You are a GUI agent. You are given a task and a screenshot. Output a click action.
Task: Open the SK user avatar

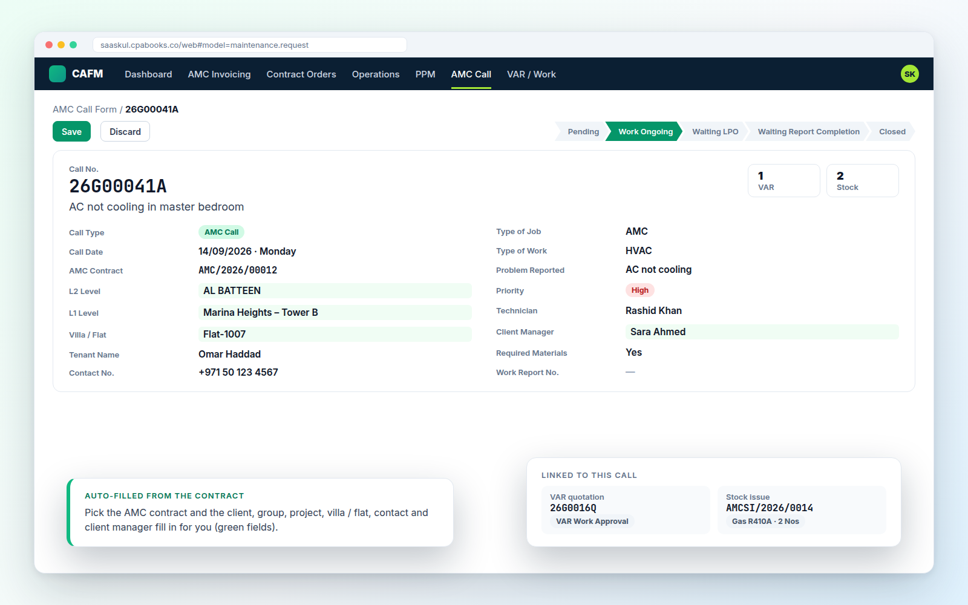909,74
